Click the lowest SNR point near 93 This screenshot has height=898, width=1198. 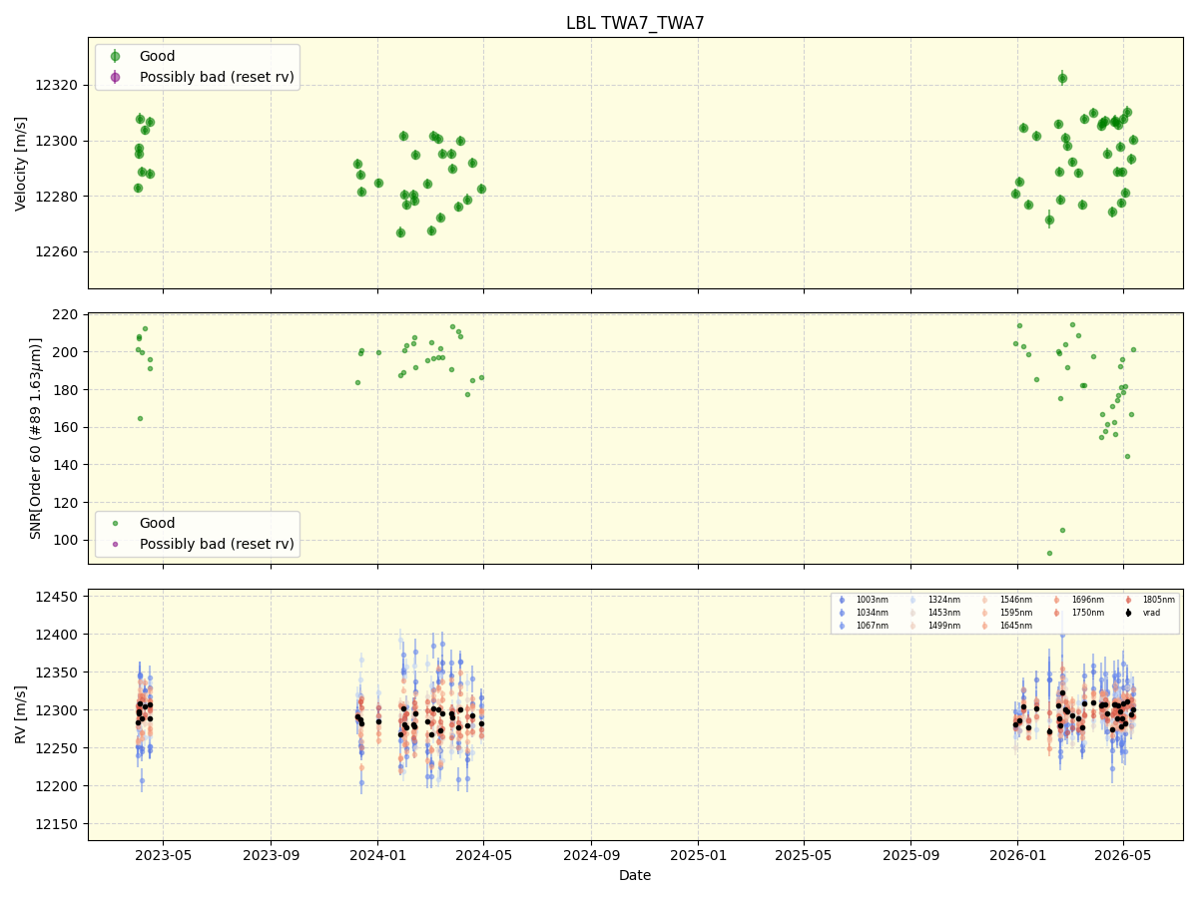coord(1049,553)
